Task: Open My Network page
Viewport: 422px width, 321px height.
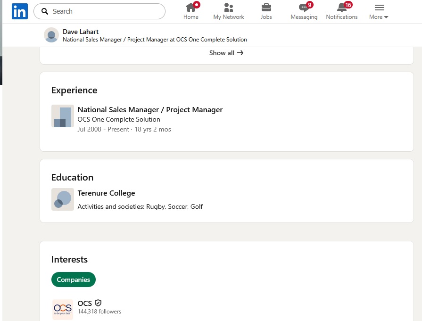Action: tap(229, 11)
